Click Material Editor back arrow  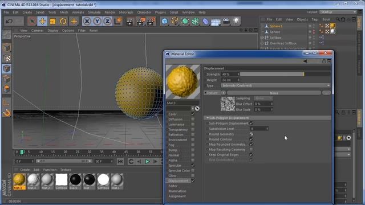click(x=305, y=61)
